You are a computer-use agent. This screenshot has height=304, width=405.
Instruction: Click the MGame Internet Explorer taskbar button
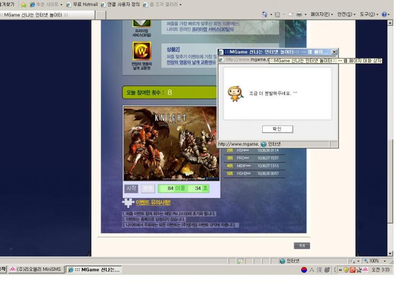click(93, 270)
